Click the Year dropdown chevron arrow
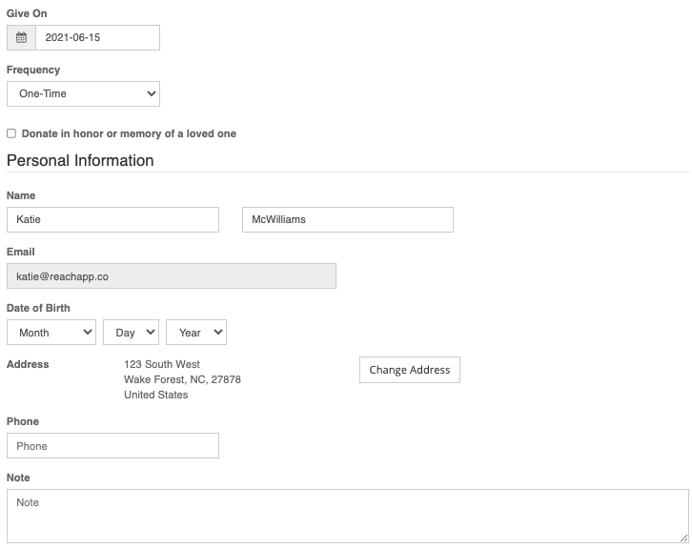Screen dimensions: 692x549 (218, 332)
